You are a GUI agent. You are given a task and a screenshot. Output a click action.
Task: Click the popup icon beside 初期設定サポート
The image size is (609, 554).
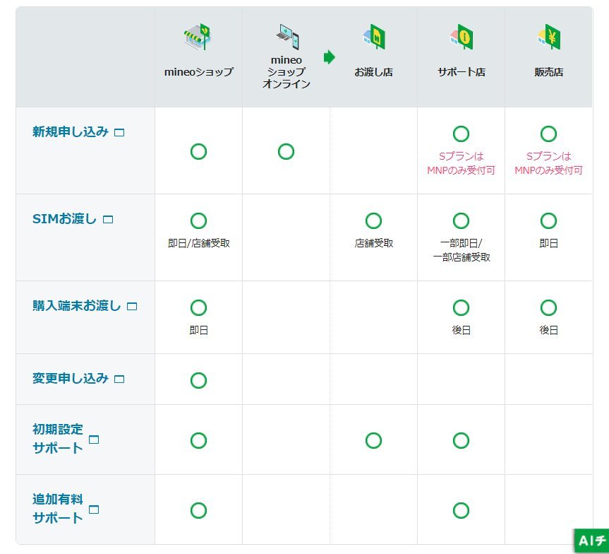(94, 440)
